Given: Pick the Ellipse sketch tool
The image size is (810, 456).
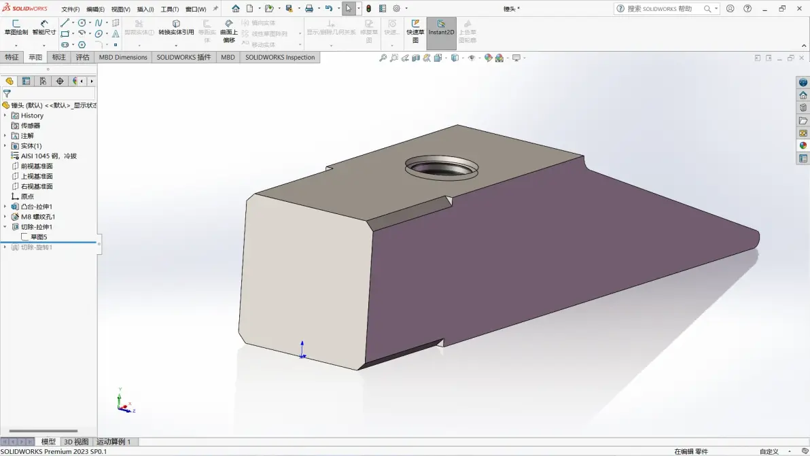Looking at the screenshot, I should coord(98,33).
